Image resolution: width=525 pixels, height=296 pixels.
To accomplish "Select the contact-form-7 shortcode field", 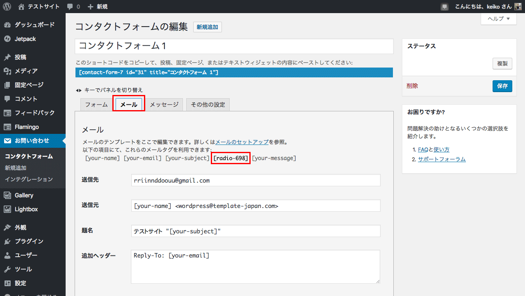I will (234, 72).
